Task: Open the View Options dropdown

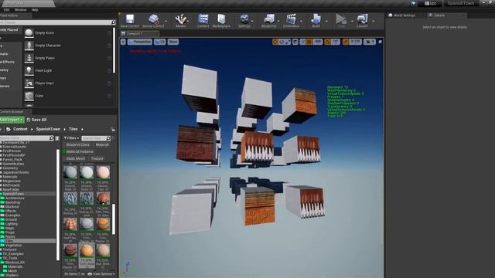Action: (x=101, y=274)
